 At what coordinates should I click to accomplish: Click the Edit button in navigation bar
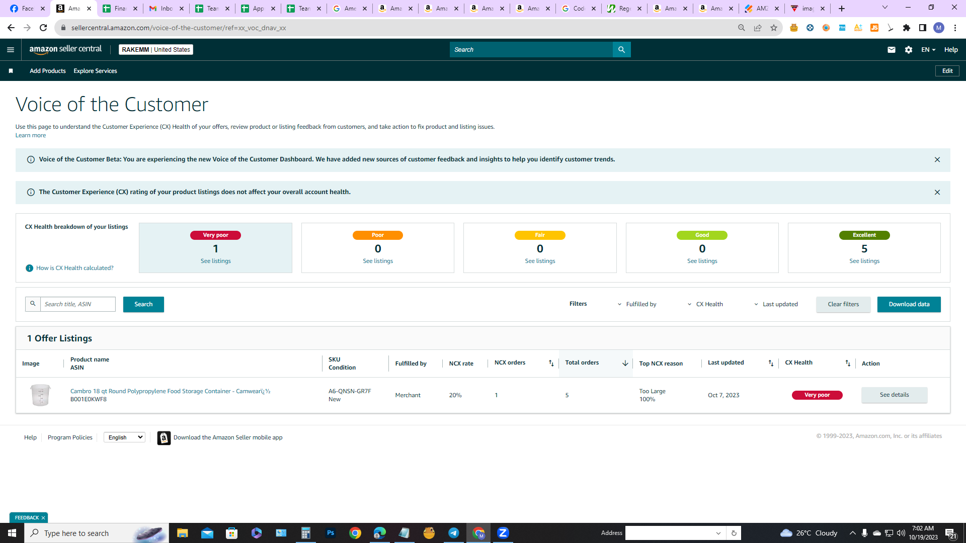tap(947, 71)
